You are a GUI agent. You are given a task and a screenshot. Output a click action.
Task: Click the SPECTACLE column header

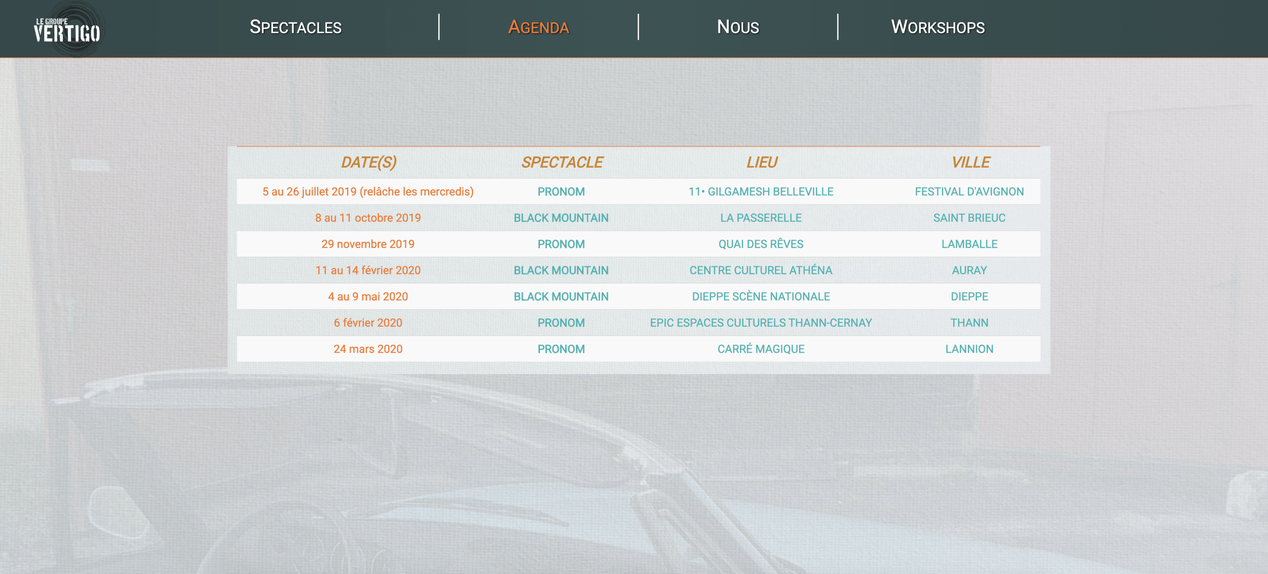[x=562, y=162]
